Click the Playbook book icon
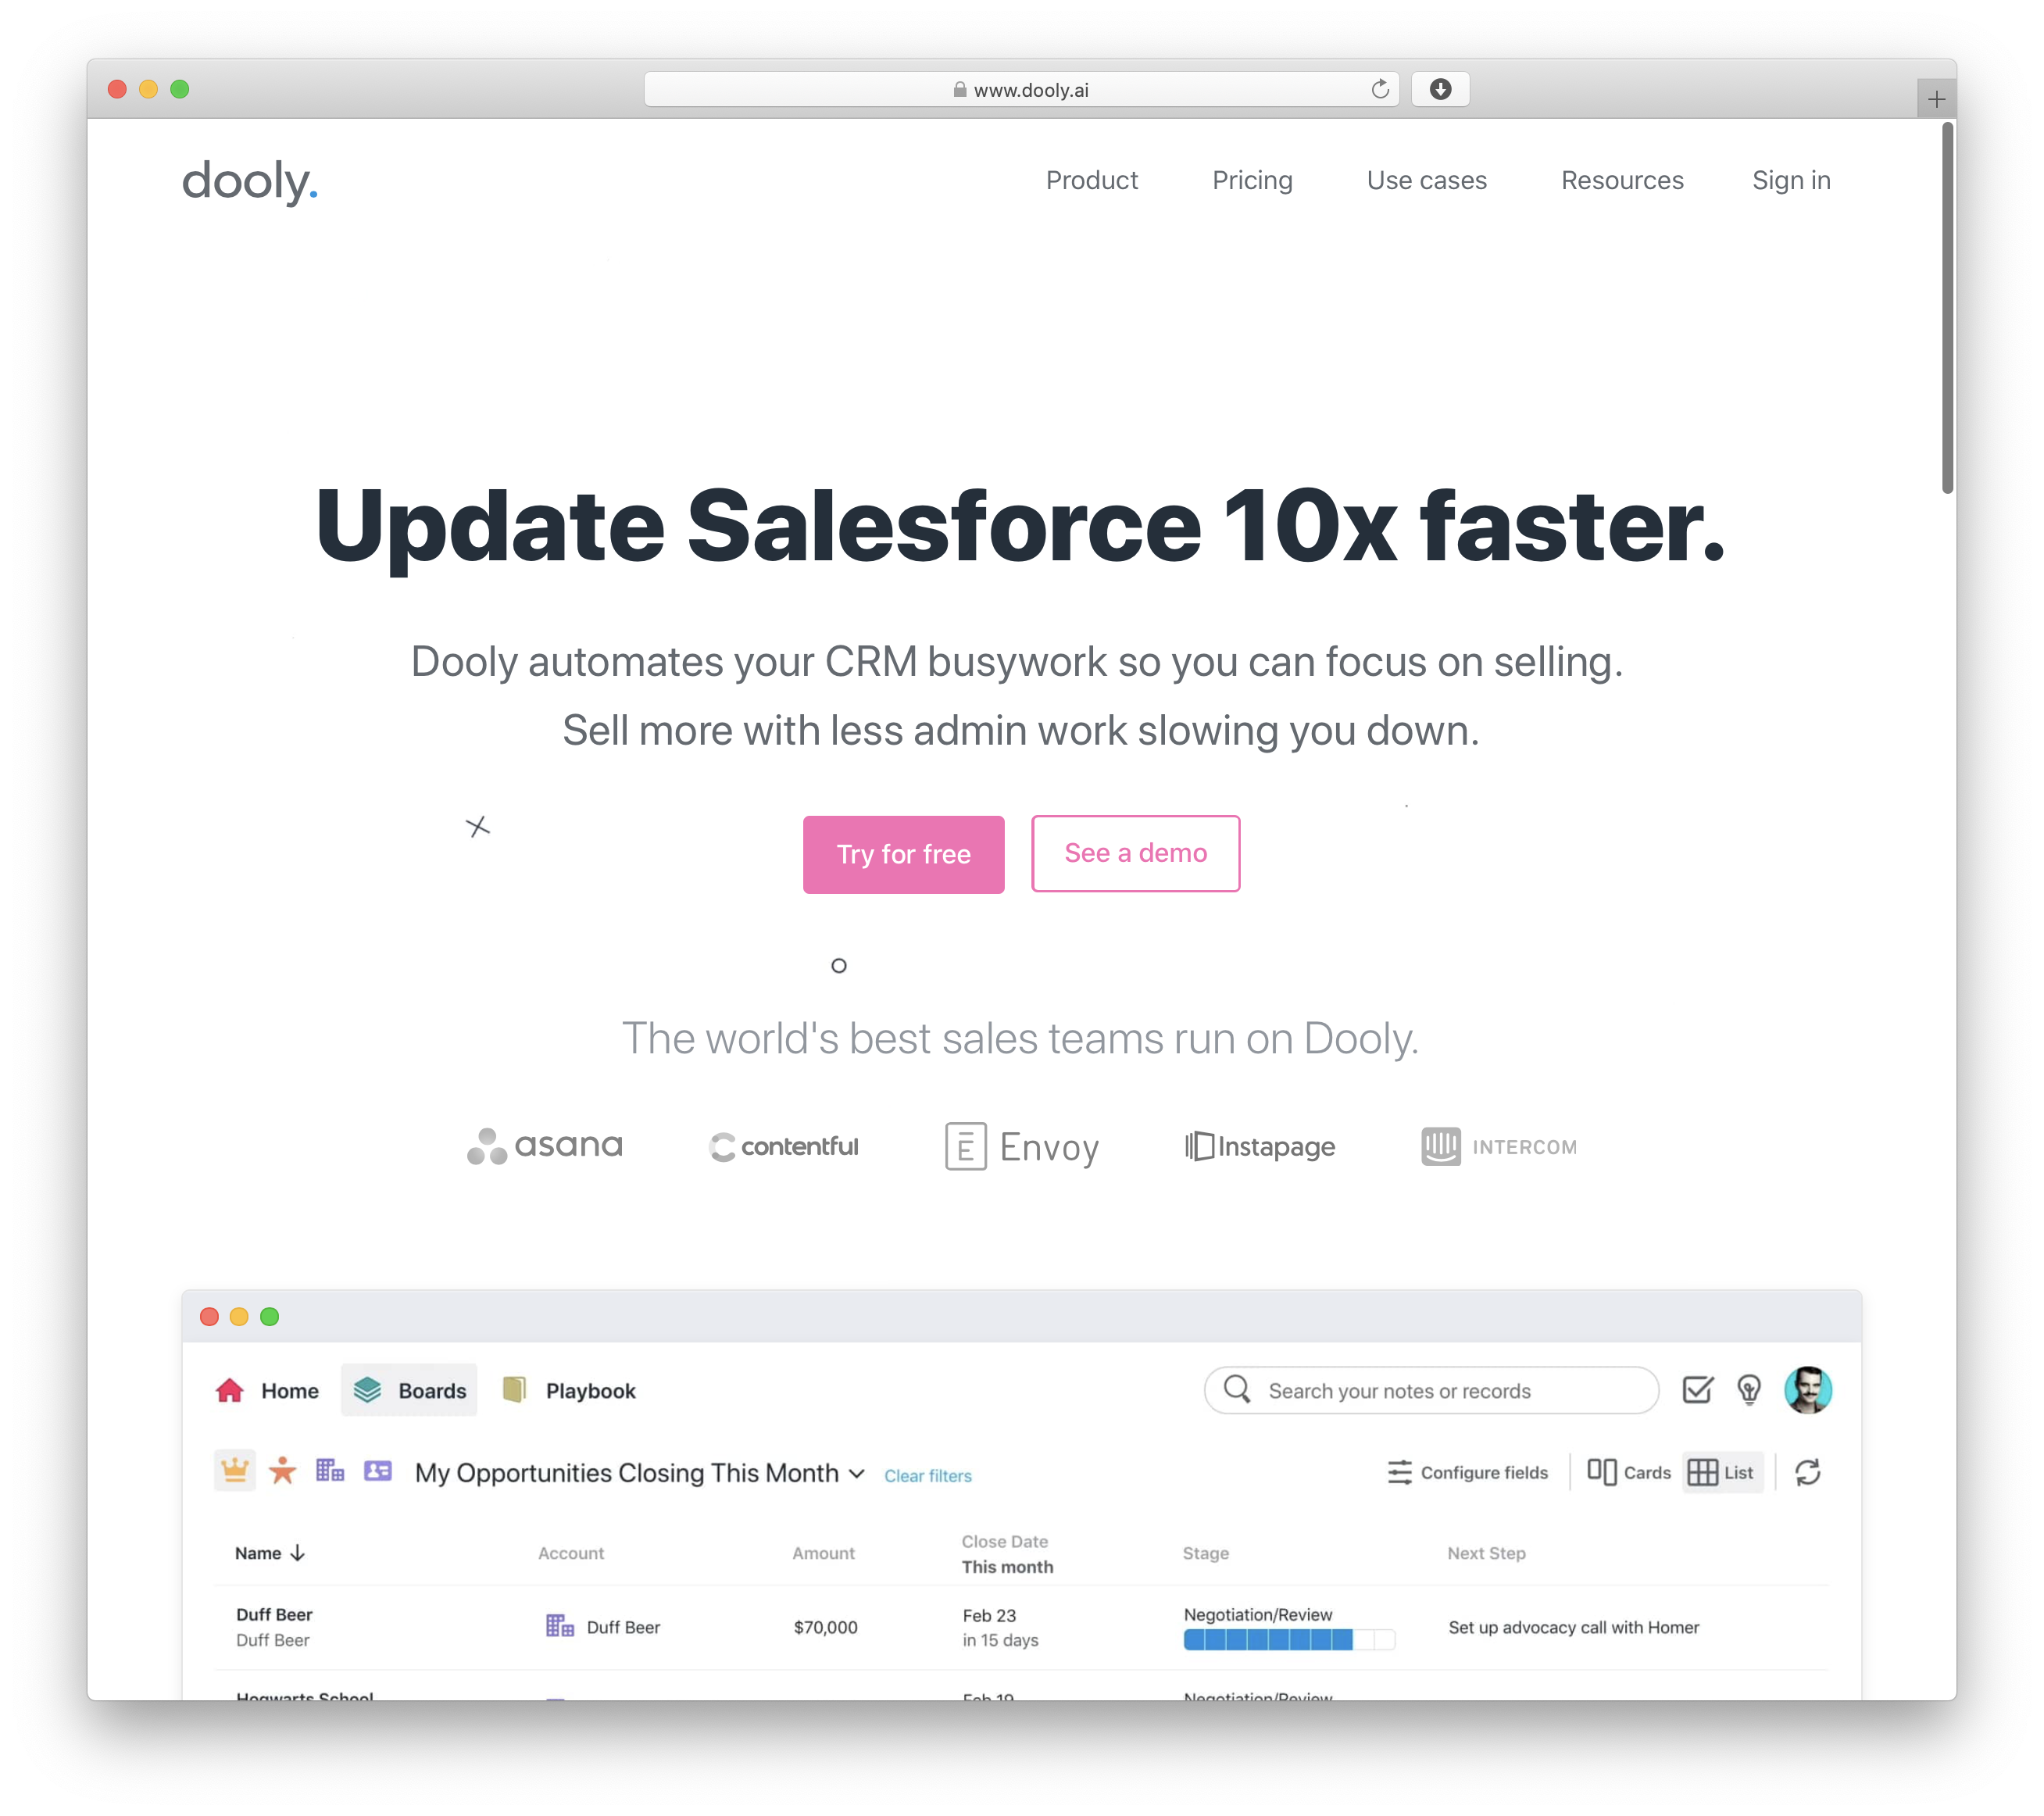This screenshot has height=1816, width=2044. (x=514, y=1389)
